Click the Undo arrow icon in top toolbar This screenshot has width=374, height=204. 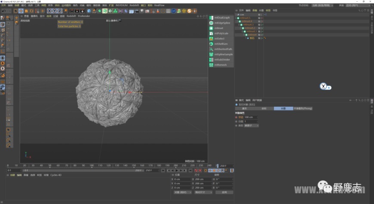4,11
